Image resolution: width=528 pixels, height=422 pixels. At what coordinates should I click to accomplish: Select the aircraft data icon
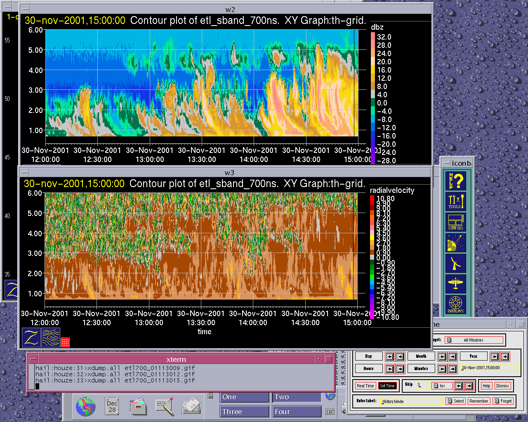[x=456, y=284]
